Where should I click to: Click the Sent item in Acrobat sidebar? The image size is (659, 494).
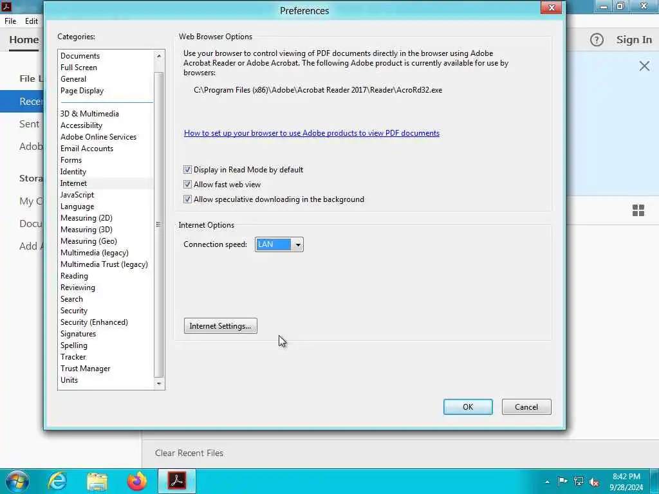pos(29,124)
